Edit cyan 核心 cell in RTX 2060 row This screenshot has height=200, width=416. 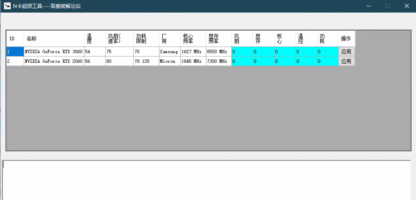point(285,61)
